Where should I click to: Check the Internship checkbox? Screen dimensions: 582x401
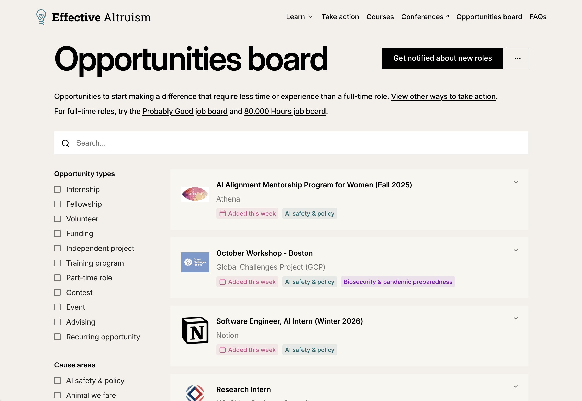pyautogui.click(x=58, y=190)
